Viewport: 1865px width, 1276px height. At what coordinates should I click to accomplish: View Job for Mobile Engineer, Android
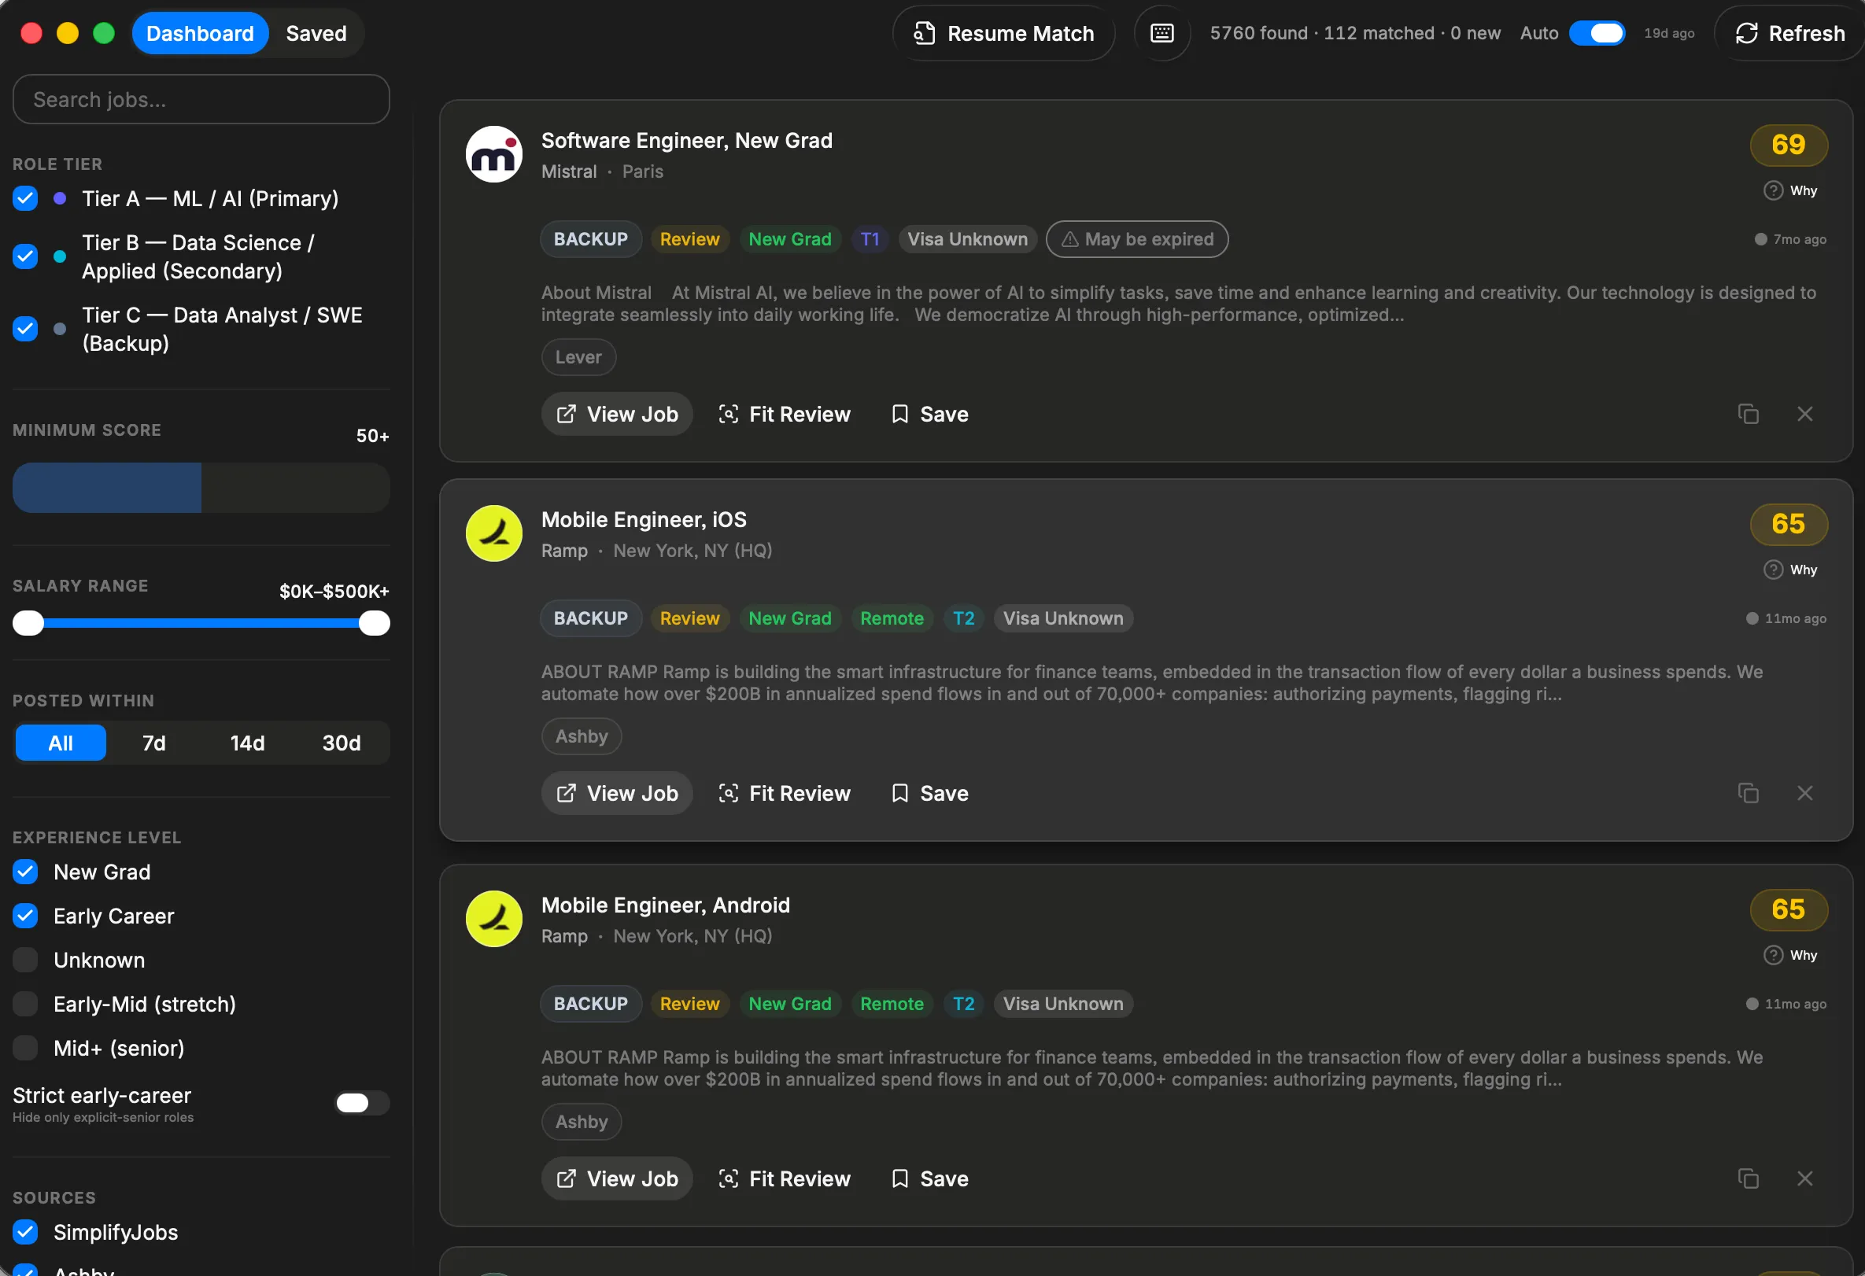coord(616,1178)
